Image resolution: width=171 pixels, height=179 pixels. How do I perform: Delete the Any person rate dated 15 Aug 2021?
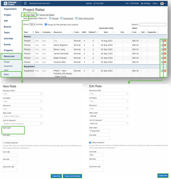(x=165, y=41)
